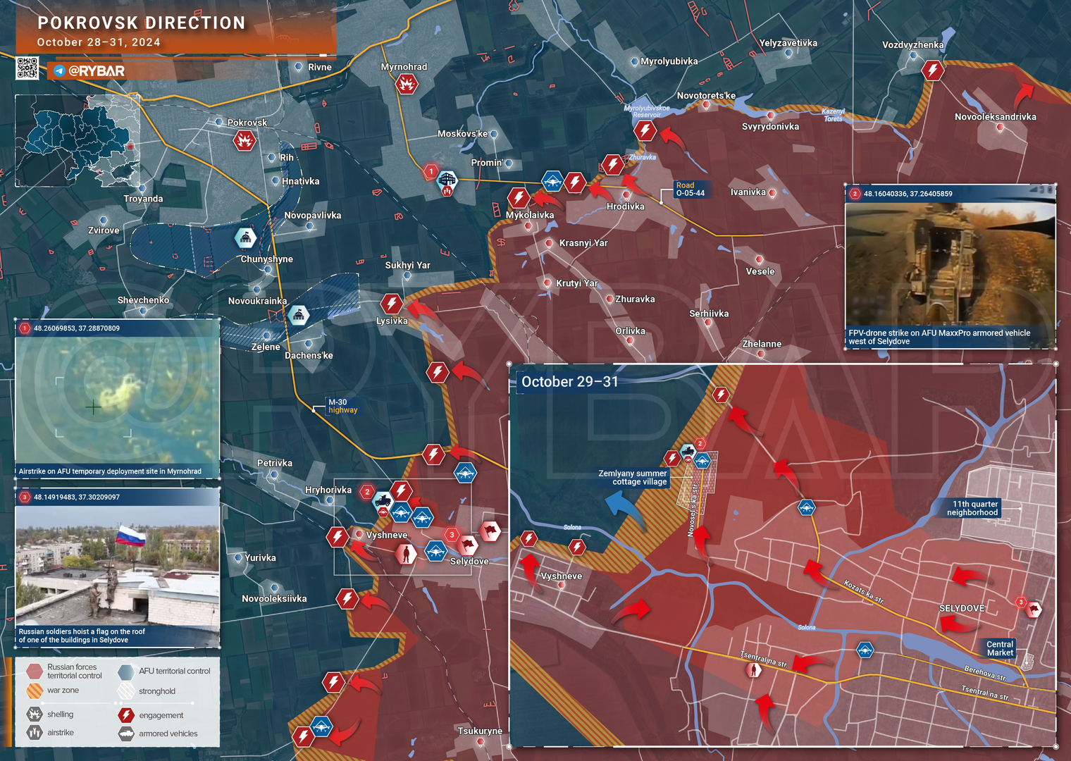
Task: Click the QR code in top-left corner
Action: pos(27,68)
